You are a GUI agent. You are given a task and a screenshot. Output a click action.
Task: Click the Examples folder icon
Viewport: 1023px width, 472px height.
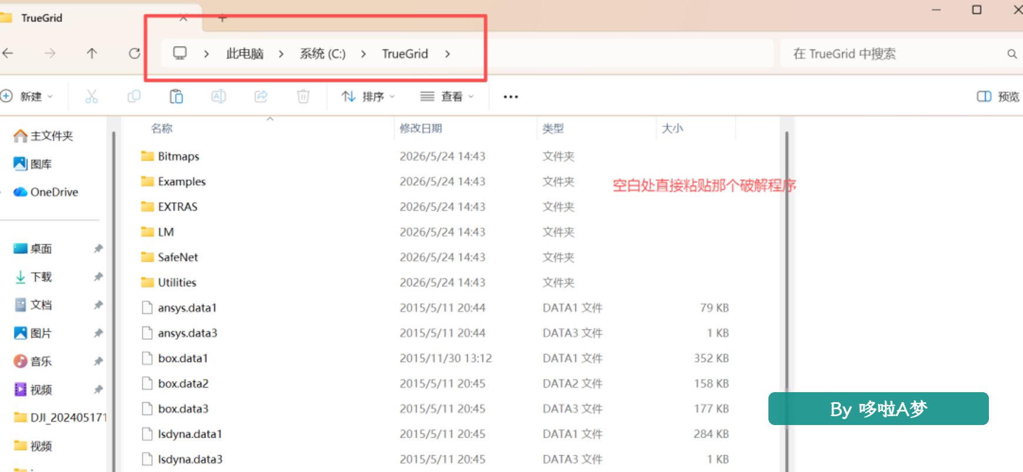[x=148, y=181]
